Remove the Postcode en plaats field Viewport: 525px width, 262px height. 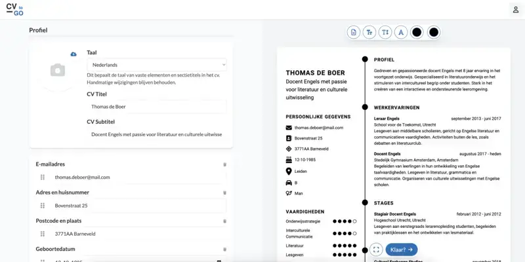click(x=224, y=221)
